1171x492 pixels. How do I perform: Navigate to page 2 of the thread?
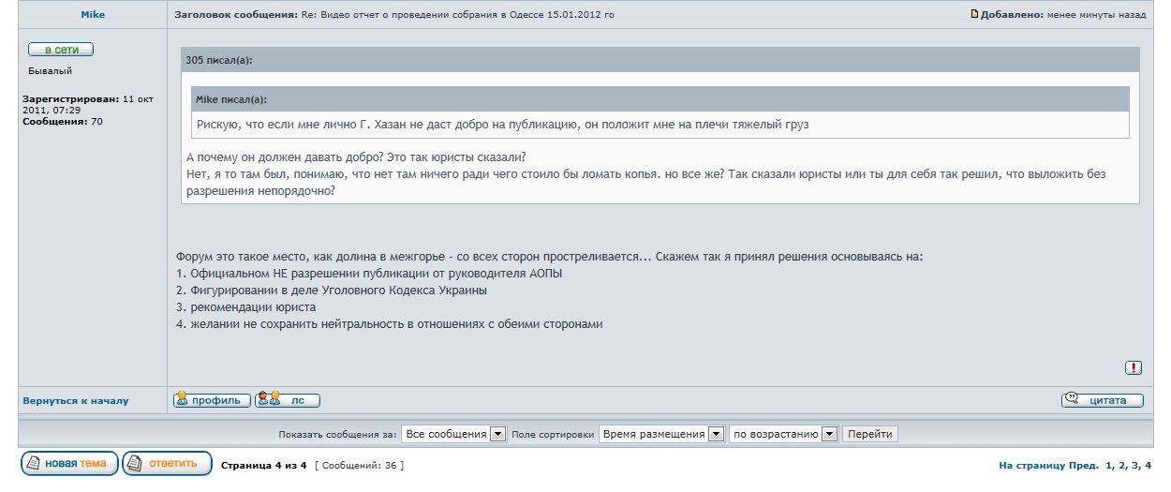point(1121,466)
